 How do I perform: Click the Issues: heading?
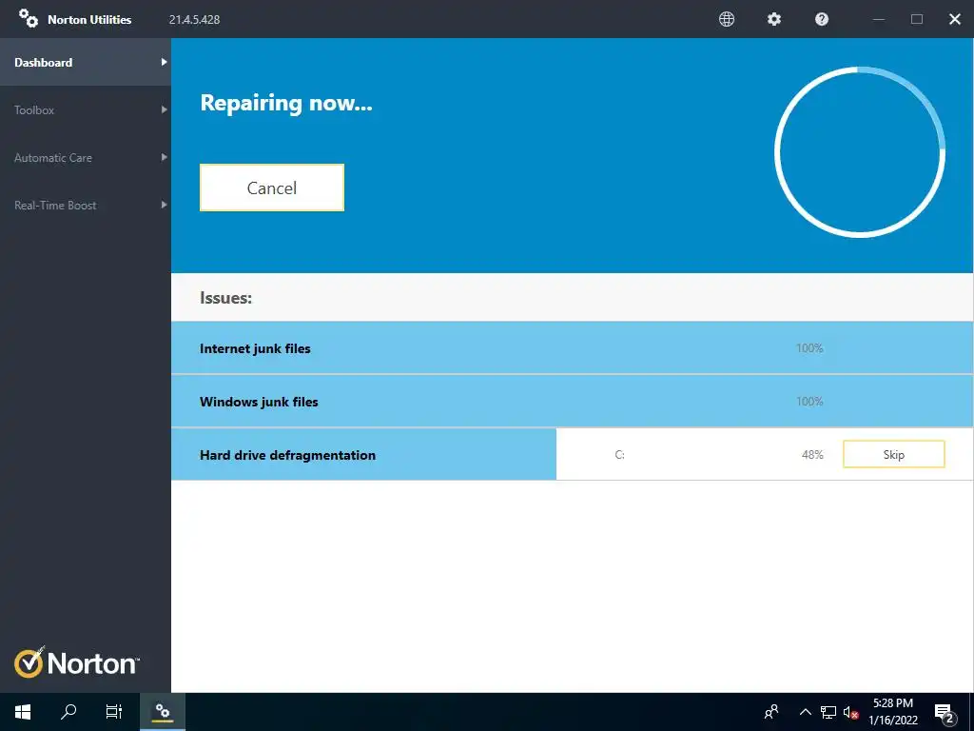tap(226, 298)
